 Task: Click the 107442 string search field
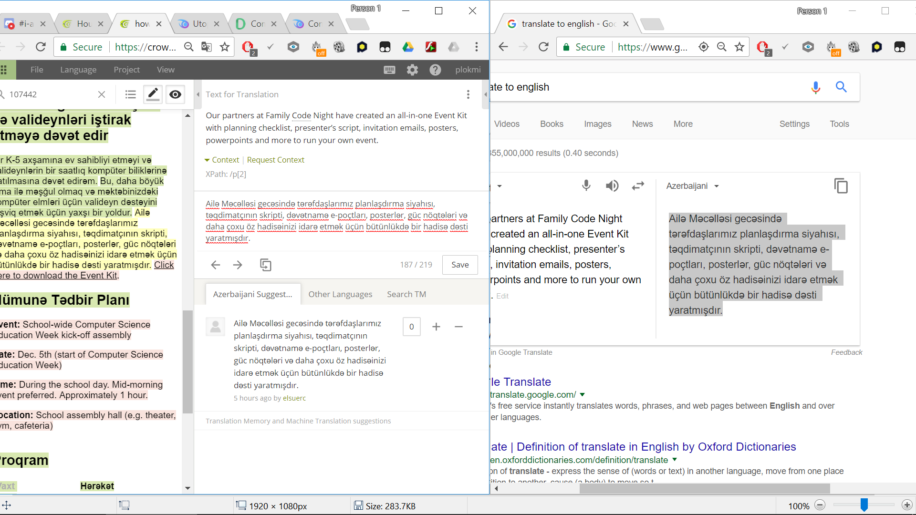click(52, 94)
